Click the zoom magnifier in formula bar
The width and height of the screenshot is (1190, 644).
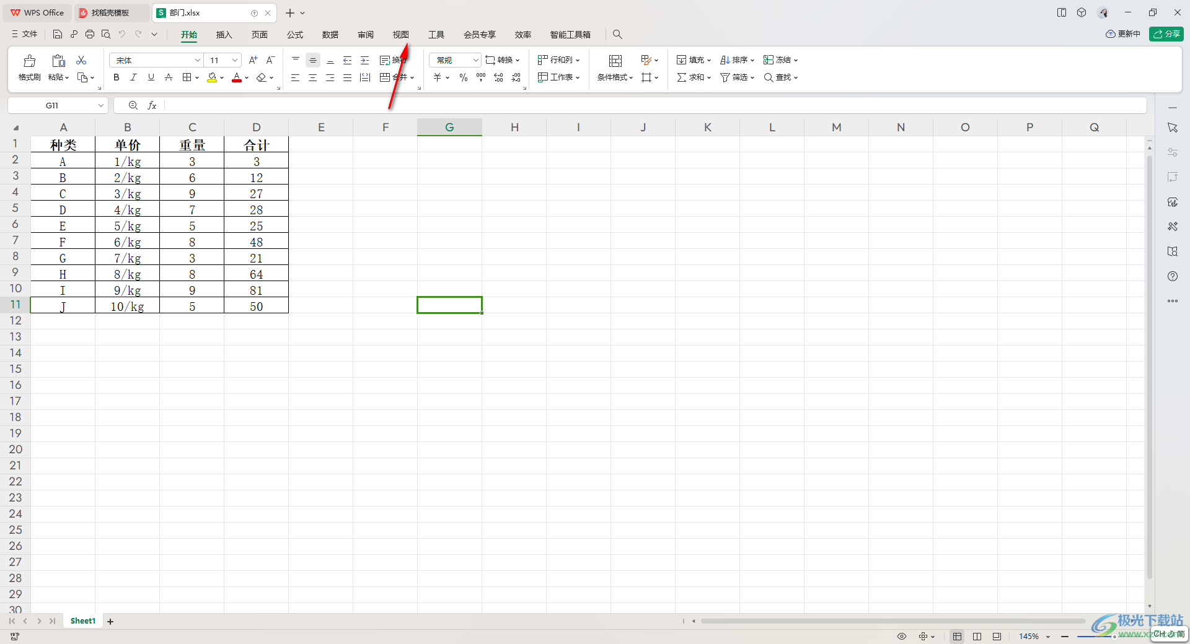(x=133, y=105)
